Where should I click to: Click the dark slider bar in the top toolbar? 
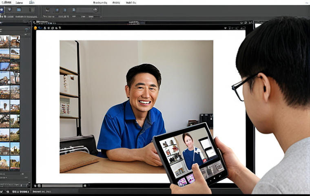point(84,10)
